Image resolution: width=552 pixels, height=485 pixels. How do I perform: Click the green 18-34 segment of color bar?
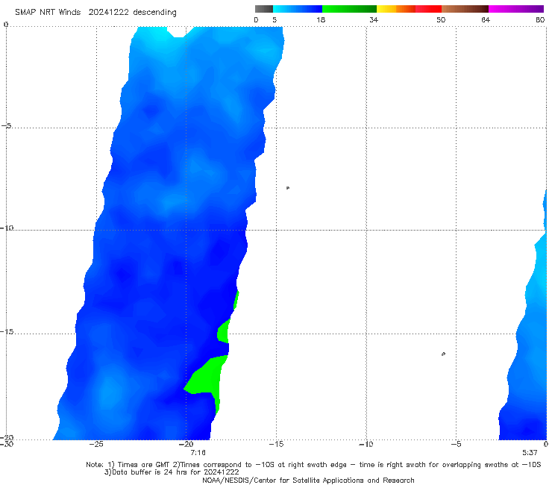point(350,9)
